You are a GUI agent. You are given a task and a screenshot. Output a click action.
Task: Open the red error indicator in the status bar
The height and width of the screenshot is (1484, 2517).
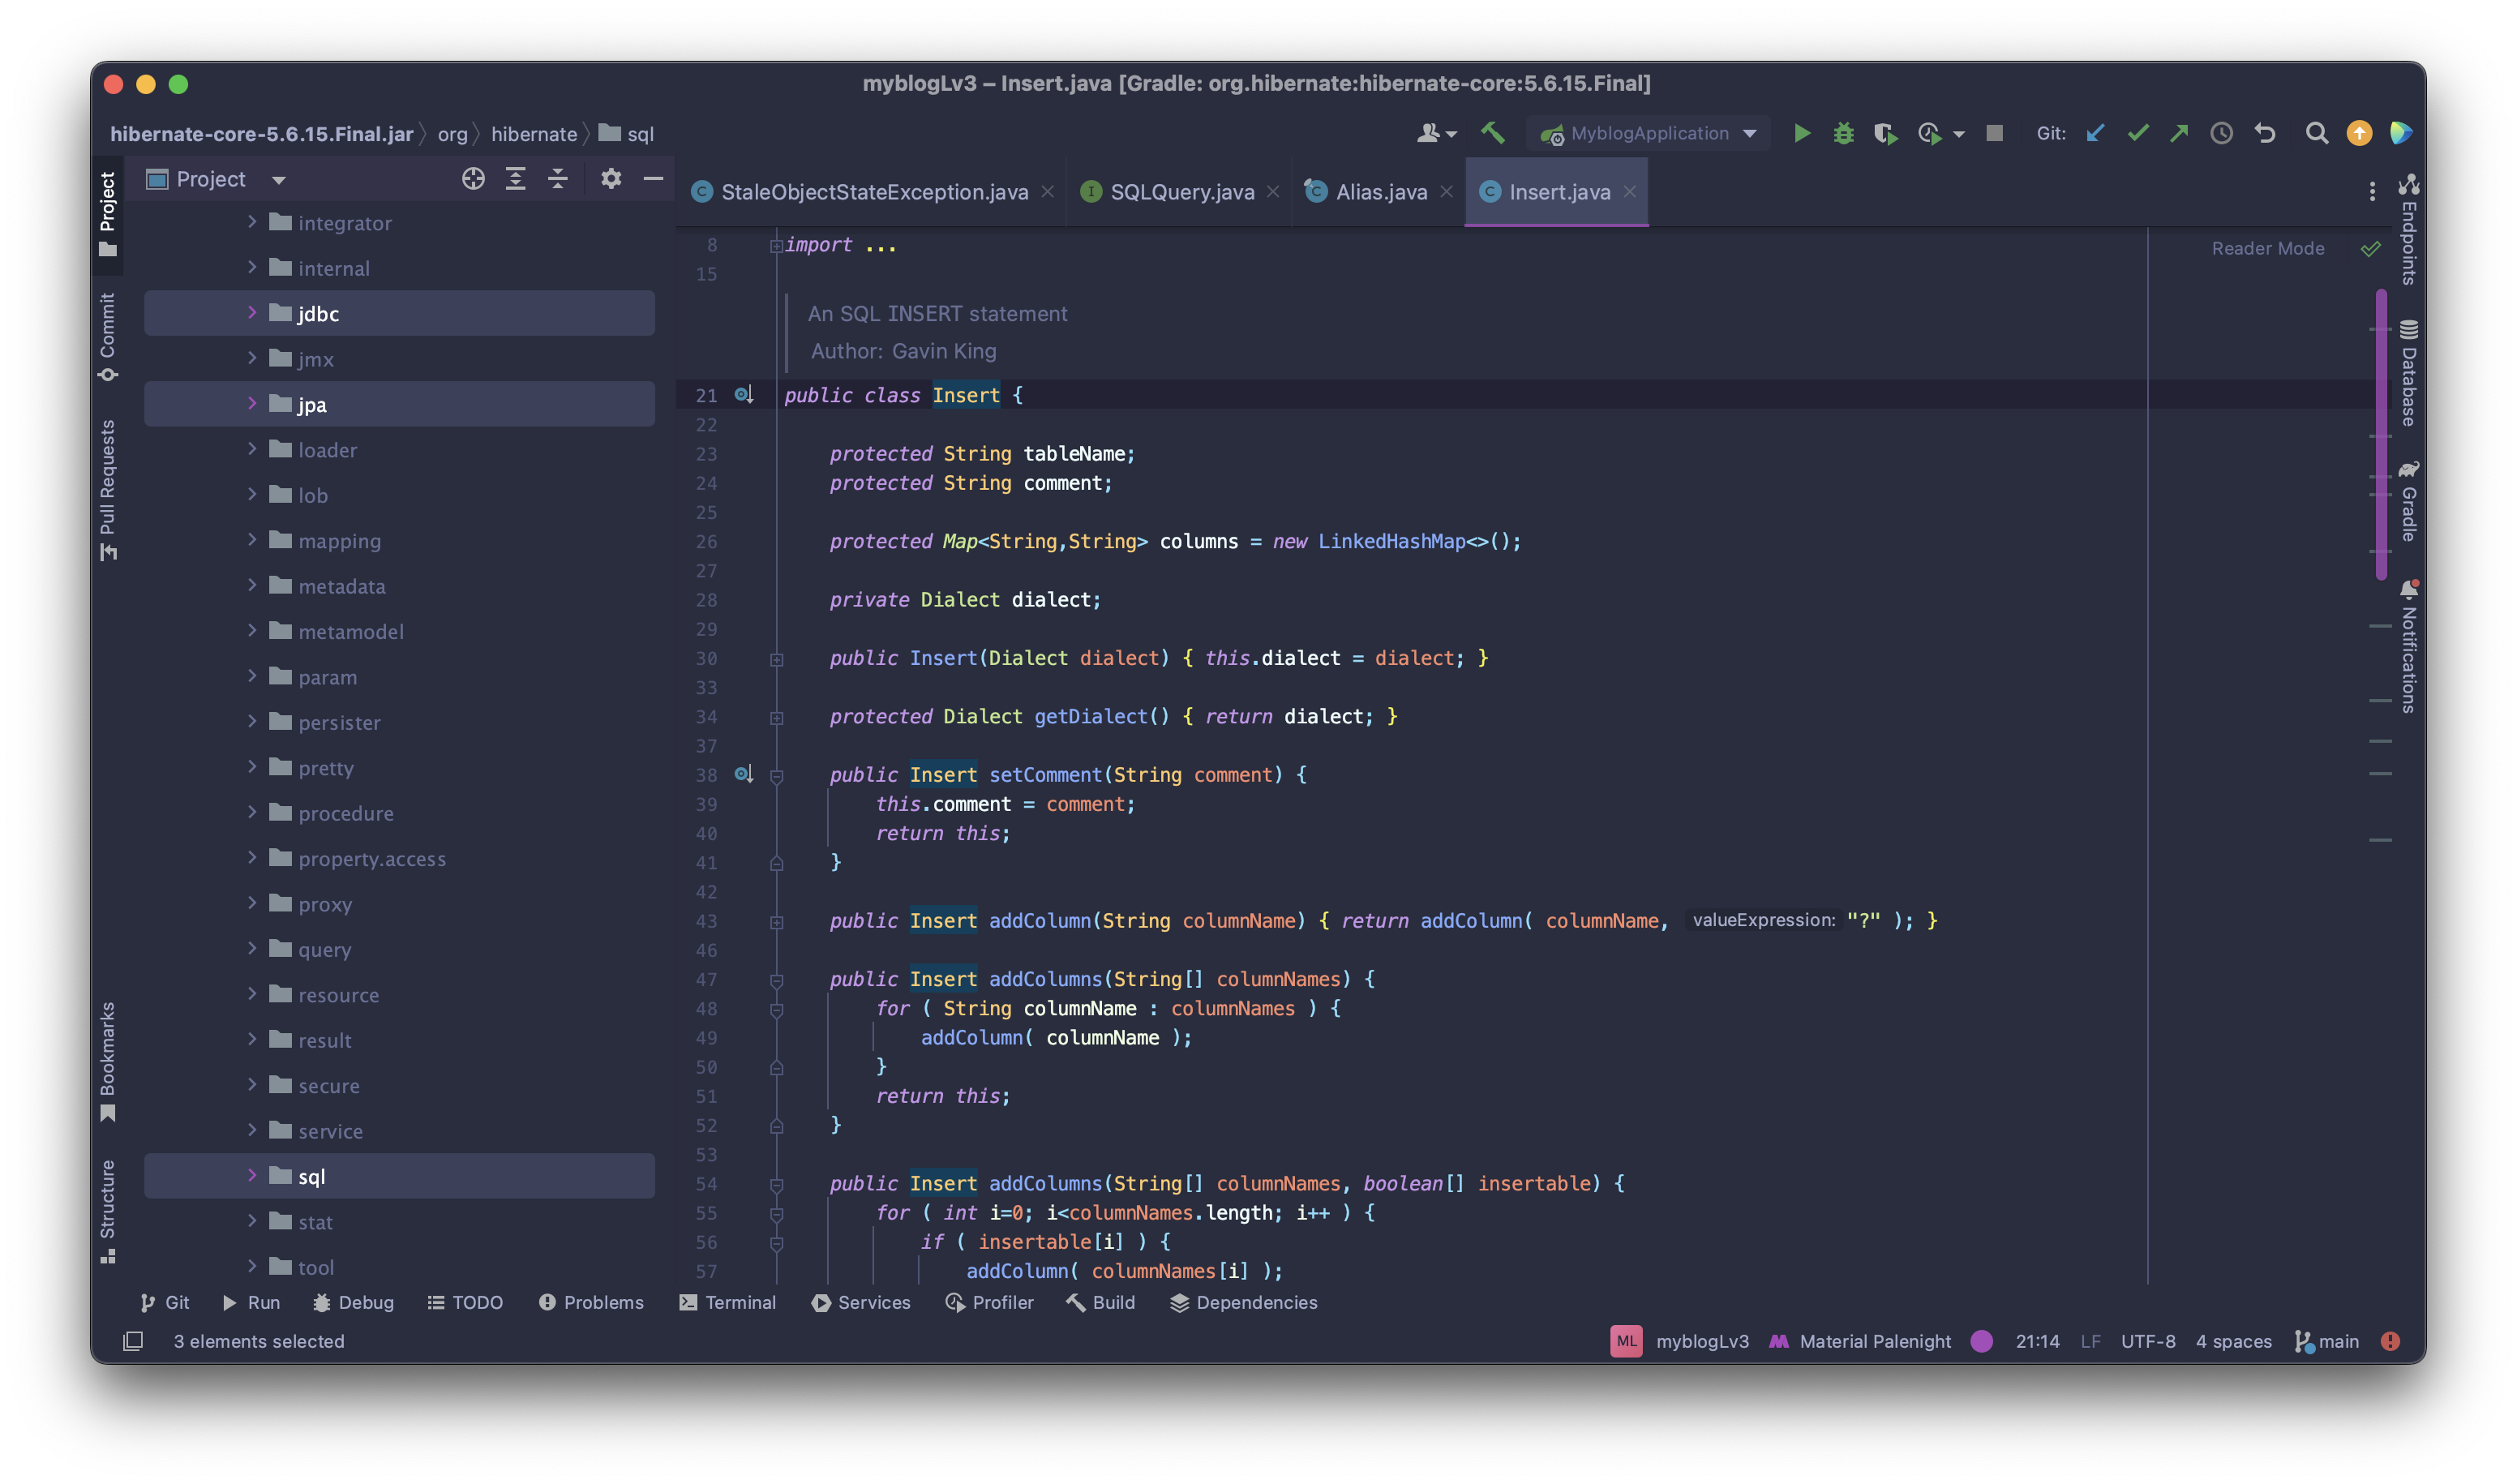point(2390,1341)
